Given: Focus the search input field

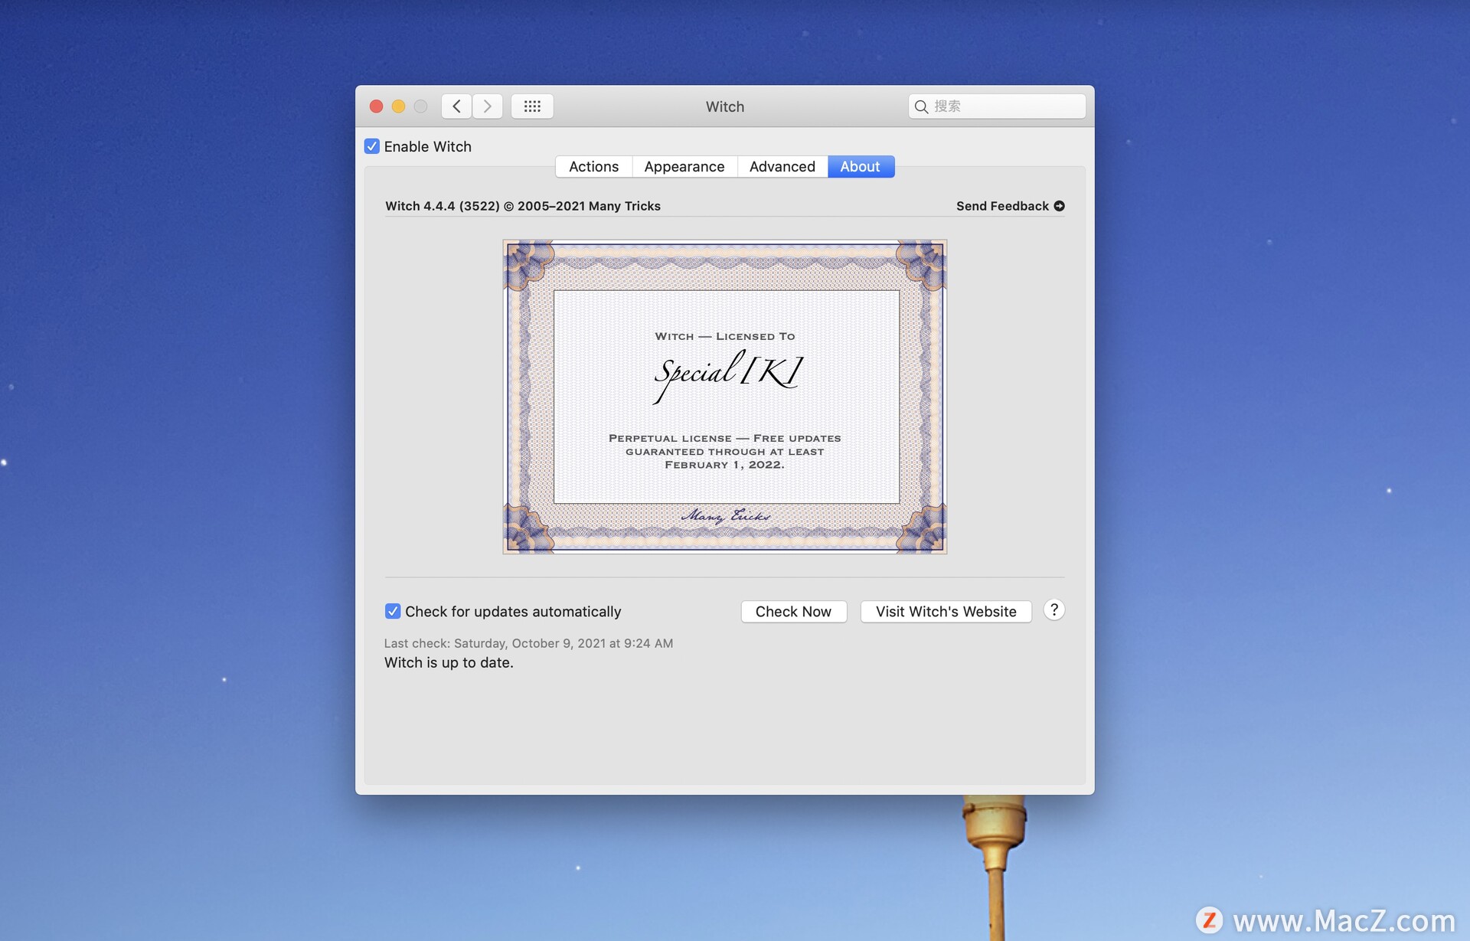Looking at the screenshot, I should [x=997, y=106].
